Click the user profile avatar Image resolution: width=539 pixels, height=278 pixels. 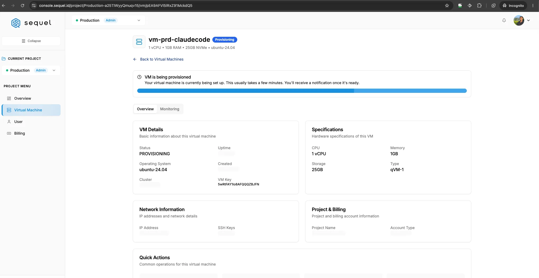pyautogui.click(x=519, y=20)
